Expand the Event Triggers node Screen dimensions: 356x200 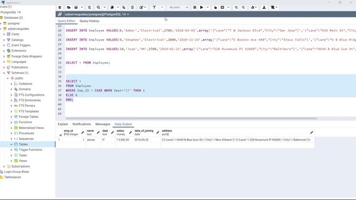pos(4,46)
